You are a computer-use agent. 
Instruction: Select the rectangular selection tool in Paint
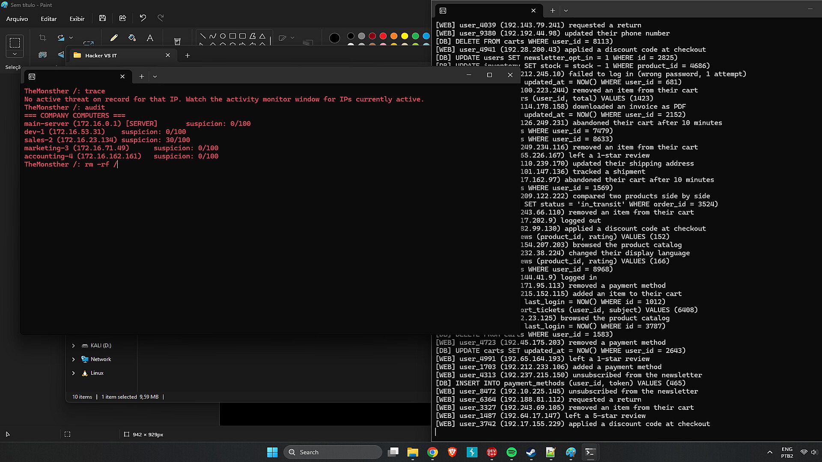[x=15, y=42]
